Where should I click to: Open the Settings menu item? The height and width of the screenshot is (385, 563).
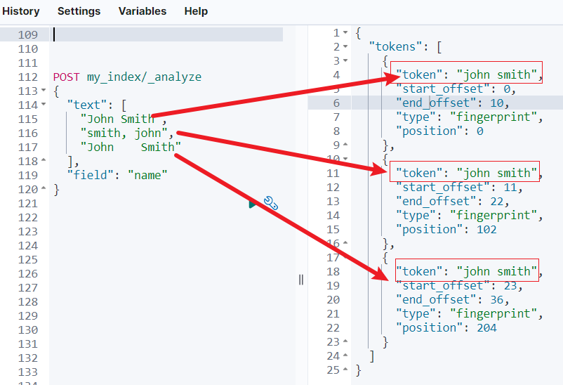(79, 11)
